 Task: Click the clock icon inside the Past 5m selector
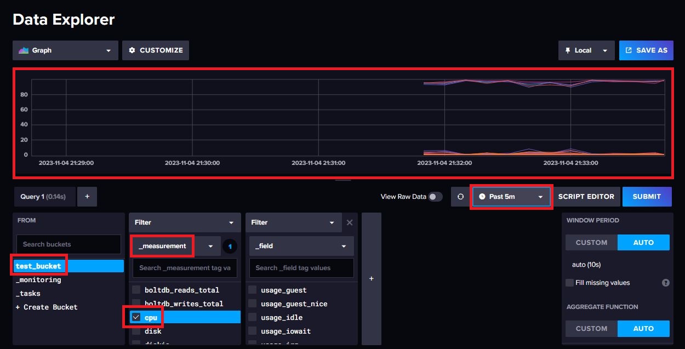click(x=483, y=196)
